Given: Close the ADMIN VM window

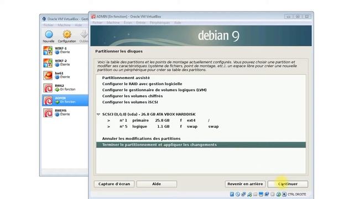Looking at the screenshot, I should tap(306, 17).
